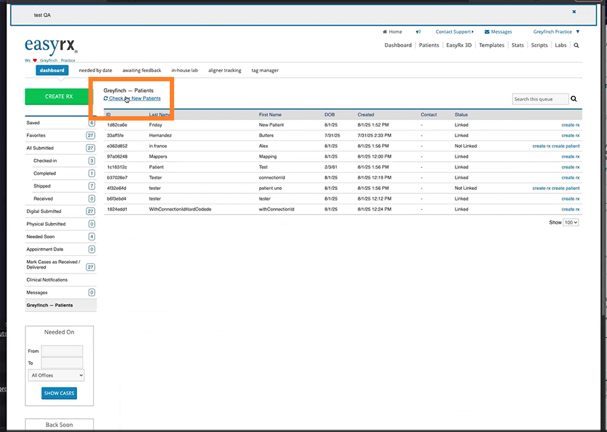
Task: Click the Status column header
Action: click(461, 115)
